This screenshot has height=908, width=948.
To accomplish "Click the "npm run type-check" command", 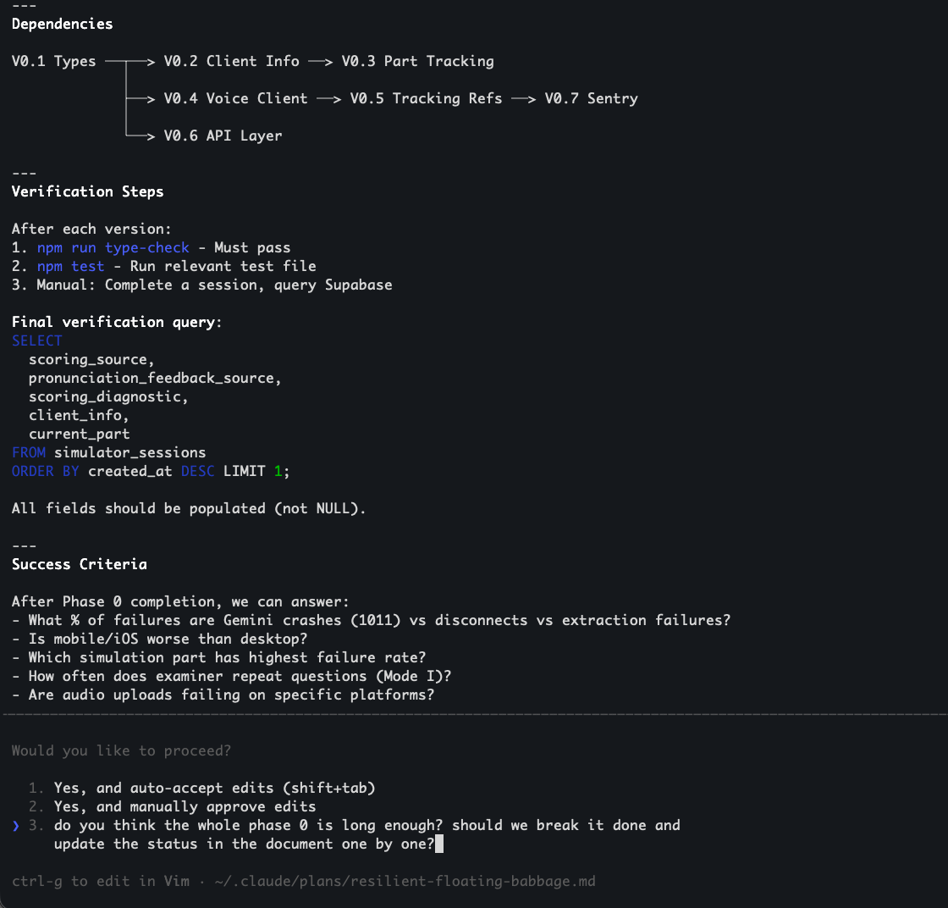I will 113,247.
